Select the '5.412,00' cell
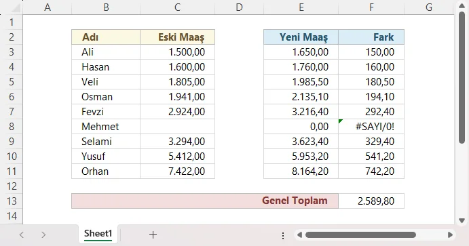 [x=177, y=157]
